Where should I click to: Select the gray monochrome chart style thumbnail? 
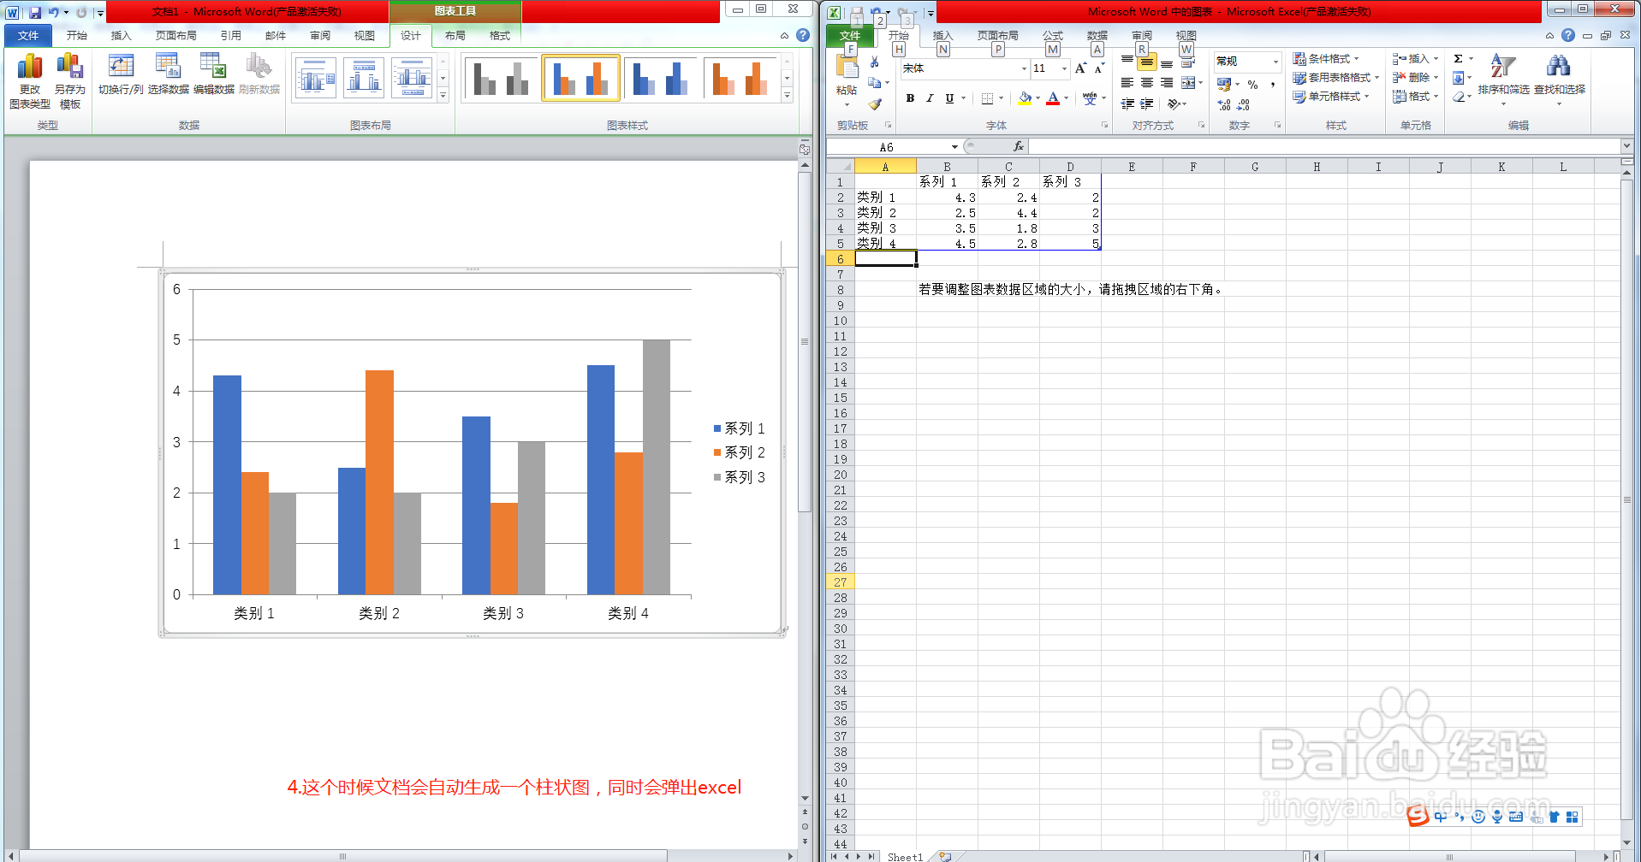tap(502, 78)
